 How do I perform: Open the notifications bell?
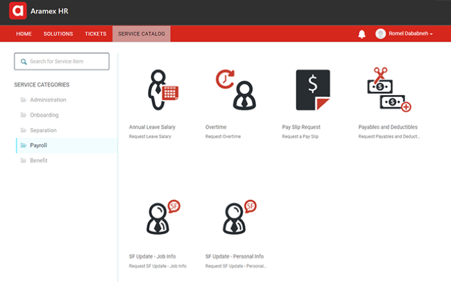361,34
